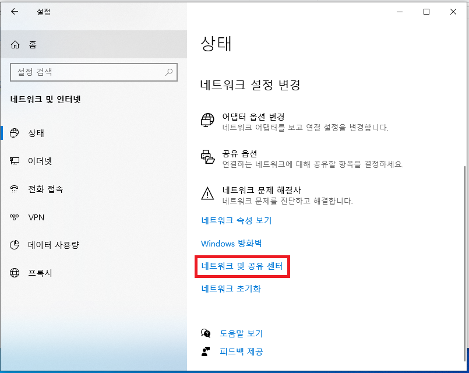Click the 네트워크 속성 보기 link
This screenshot has width=469, height=373.
coord(237,220)
